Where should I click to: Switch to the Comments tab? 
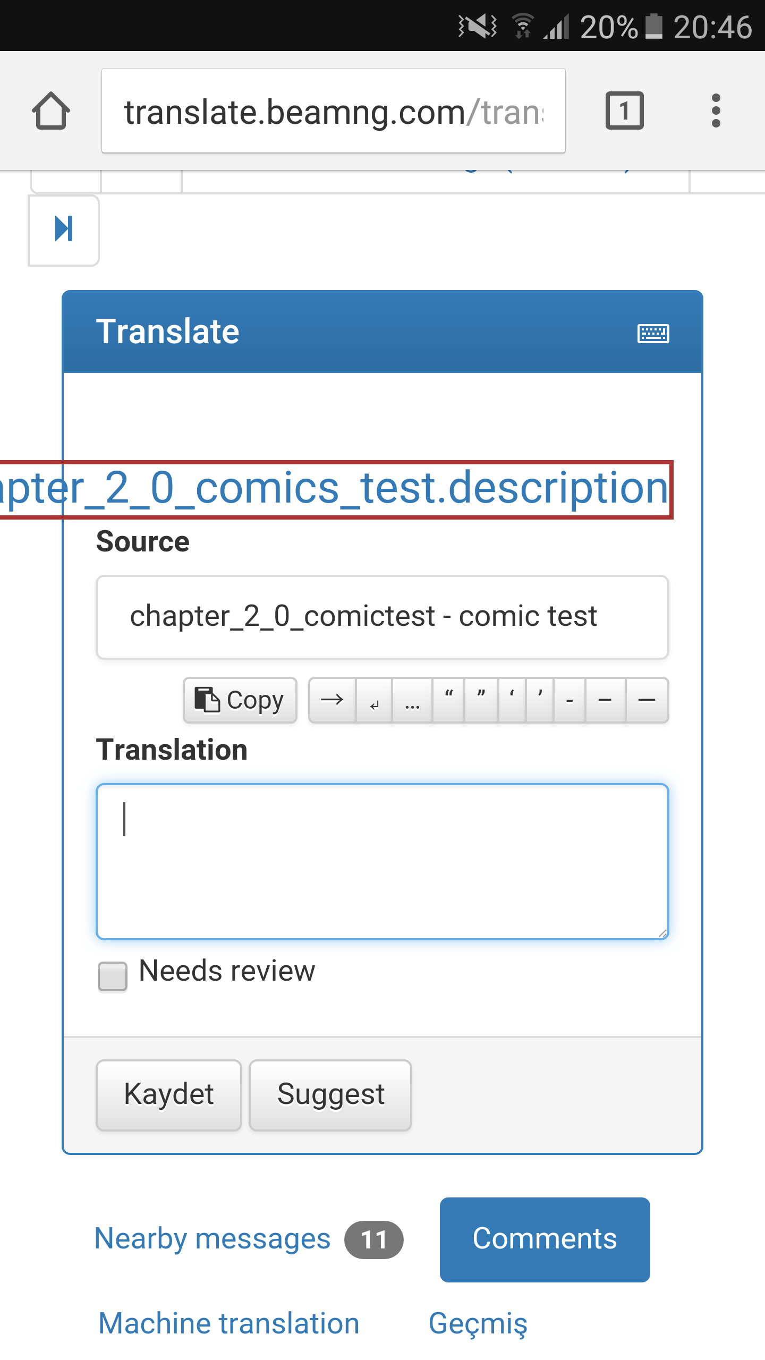click(545, 1239)
